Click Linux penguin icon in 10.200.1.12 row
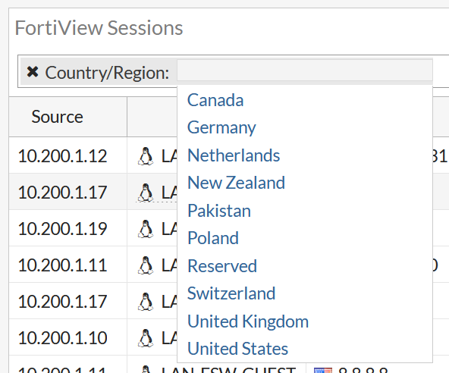Image resolution: width=449 pixels, height=373 pixels. tap(146, 156)
